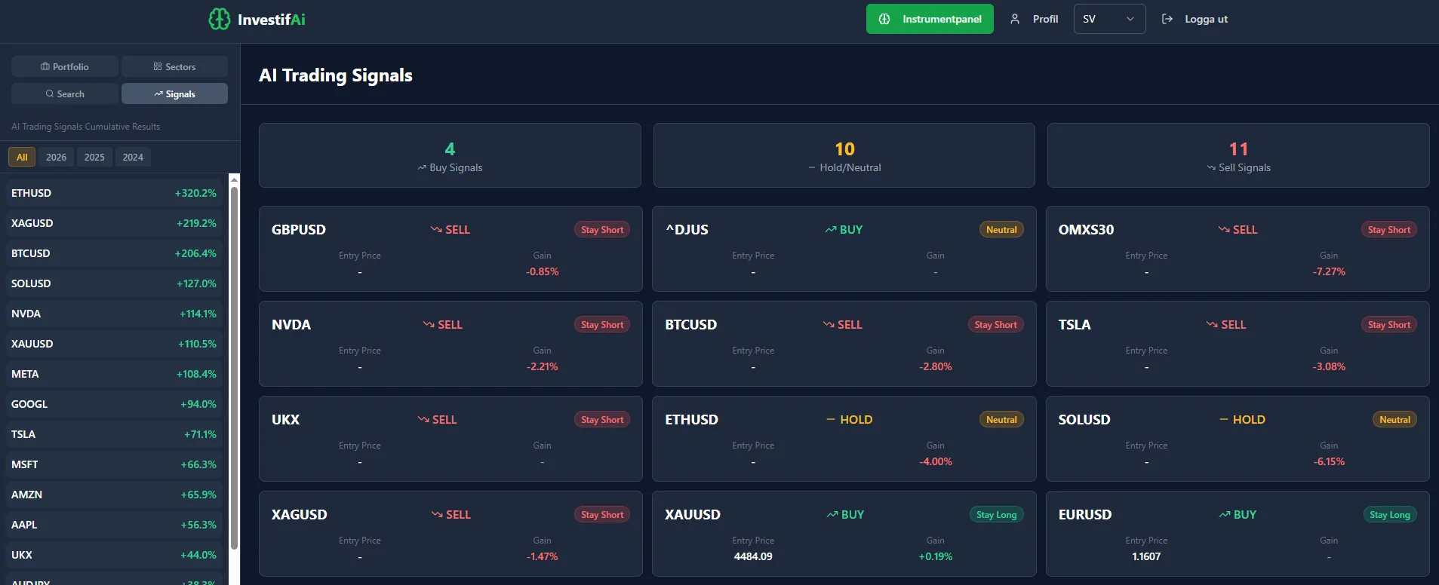Click Stay Short badge on TSLA card
Image resolution: width=1439 pixels, height=585 pixels.
tap(1389, 324)
